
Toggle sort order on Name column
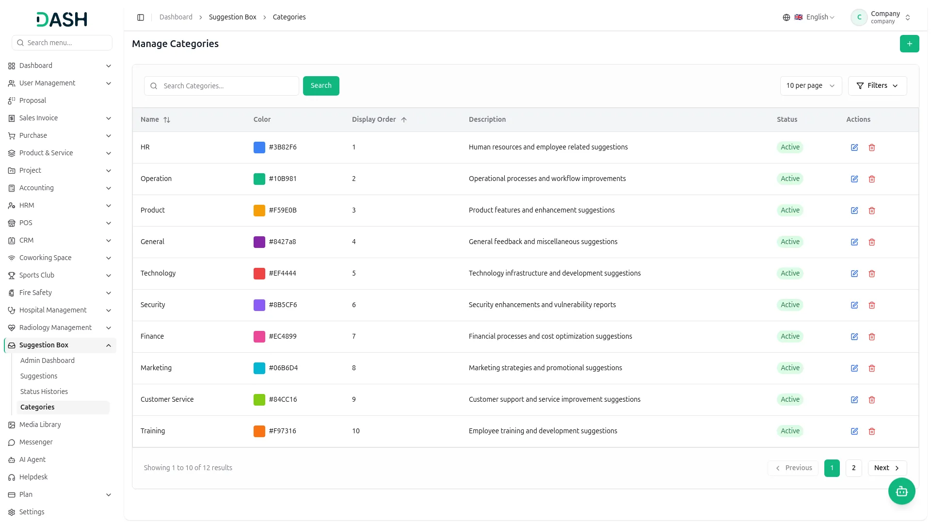pyautogui.click(x=167, y=120)
